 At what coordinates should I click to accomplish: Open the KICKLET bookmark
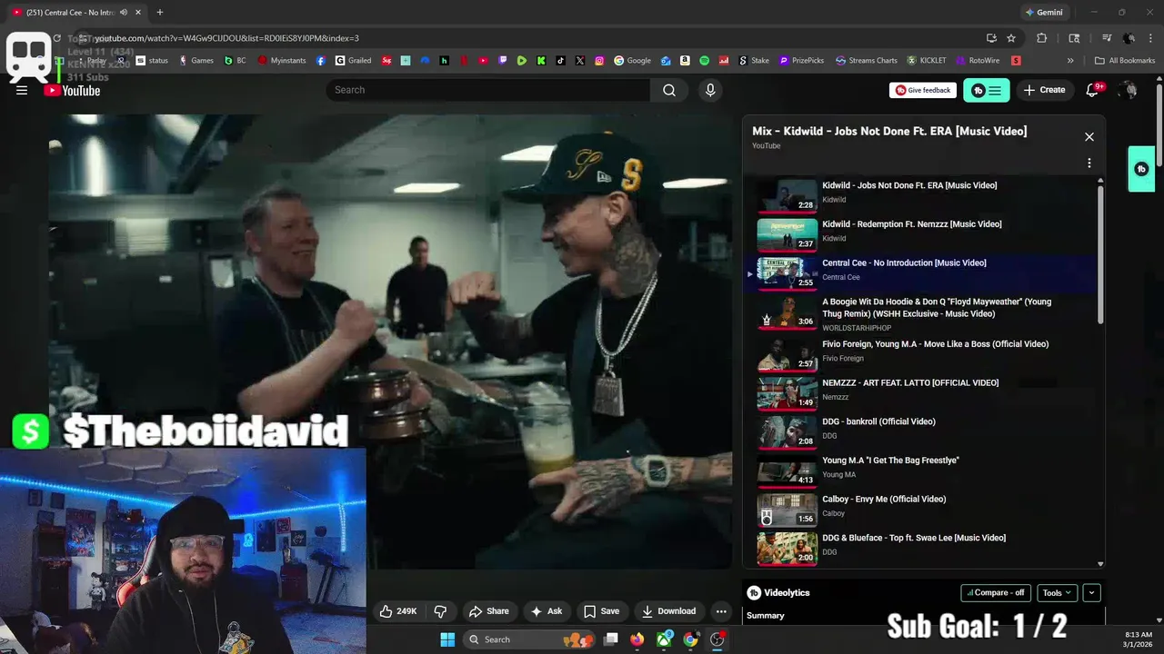point(927,61)
